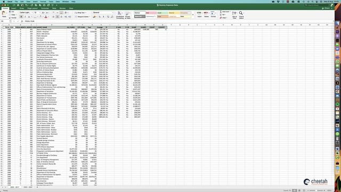Center align text horizontally

[x=58, y=17]
